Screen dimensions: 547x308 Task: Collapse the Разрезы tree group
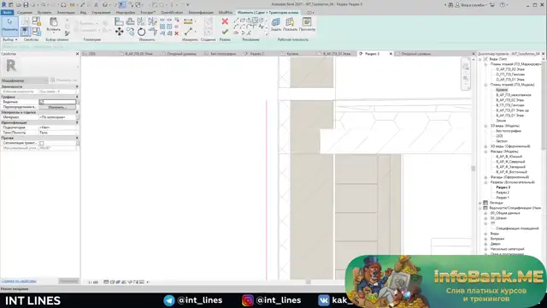coord(485,182)
